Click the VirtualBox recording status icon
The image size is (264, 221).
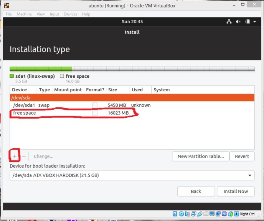[x=218, y=214]
